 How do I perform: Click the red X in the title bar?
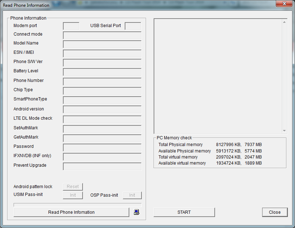284,4
